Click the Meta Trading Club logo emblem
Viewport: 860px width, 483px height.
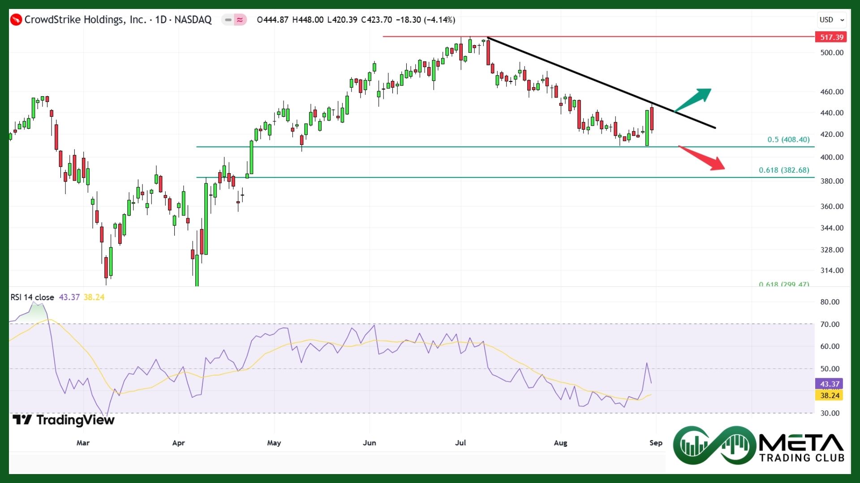point(715,445)
